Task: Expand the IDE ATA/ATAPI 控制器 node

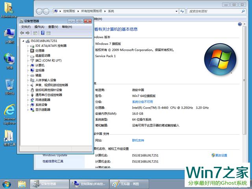Action: 28,46
